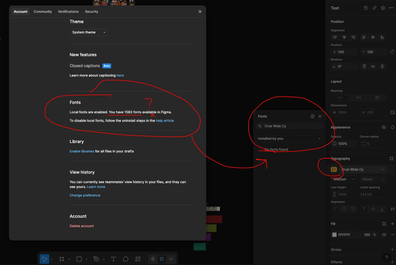Click the align vertical centers icon

click(x=373, y=37)
